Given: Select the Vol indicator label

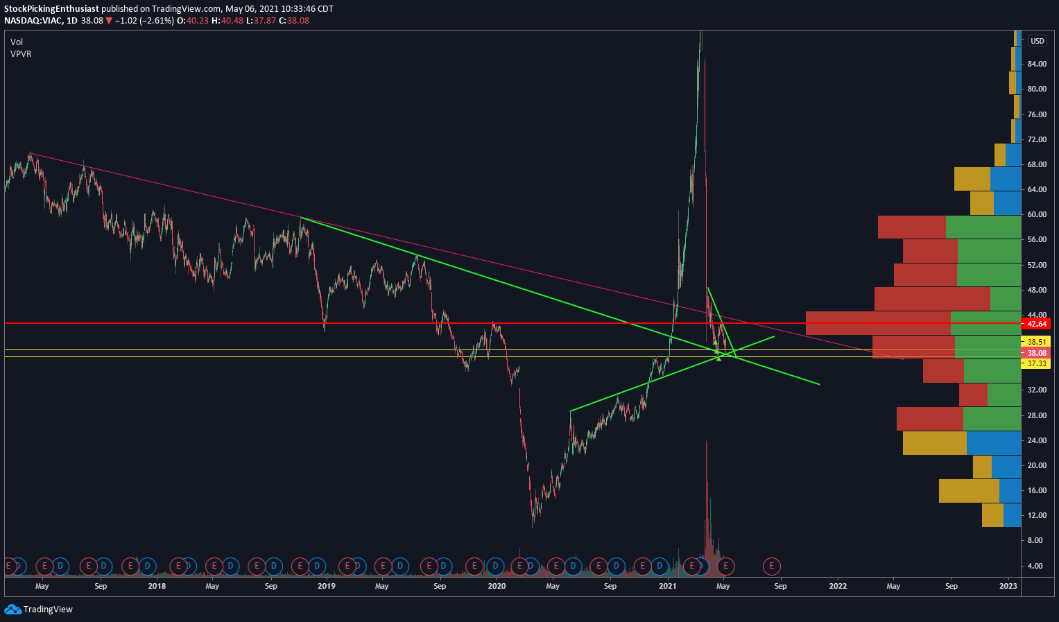Looking at the screenshot, I should pyautogui.click(x=17, y=42).
